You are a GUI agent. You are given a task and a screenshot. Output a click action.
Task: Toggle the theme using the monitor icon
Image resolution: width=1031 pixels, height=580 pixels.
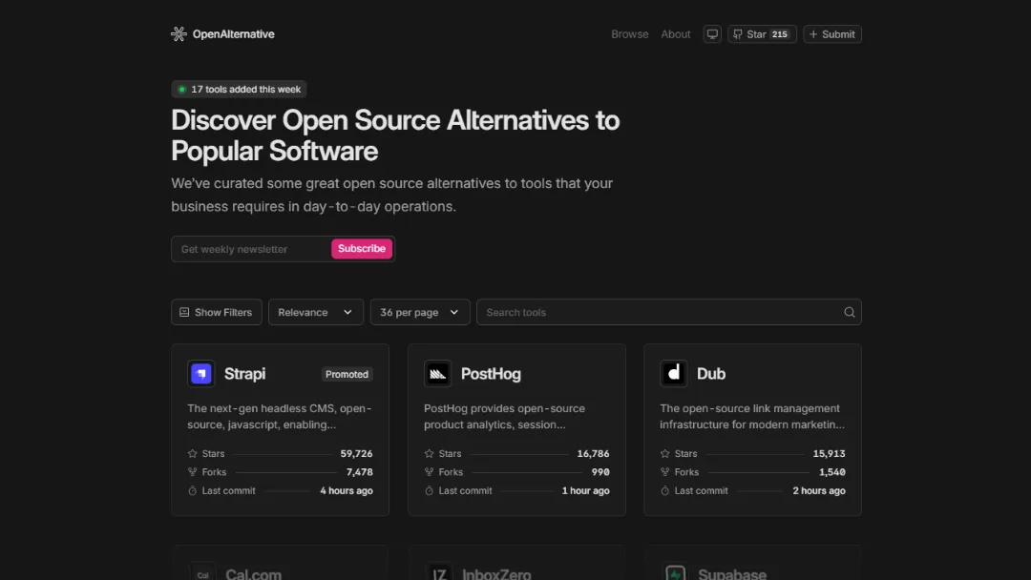(x=712, y=34)
